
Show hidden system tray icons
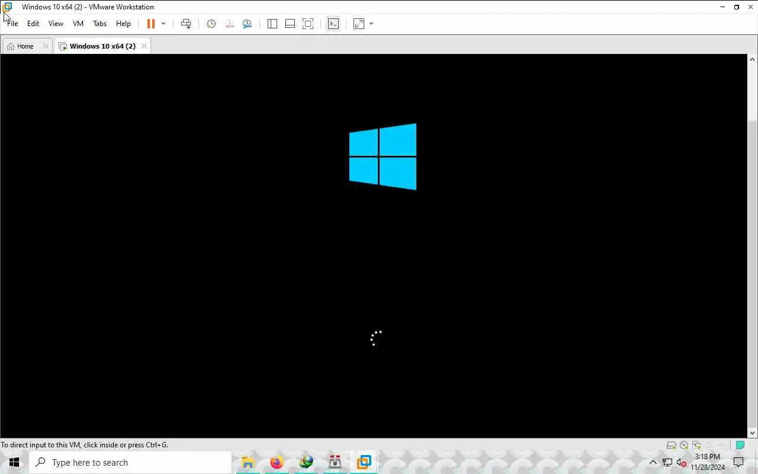(653, 462)
